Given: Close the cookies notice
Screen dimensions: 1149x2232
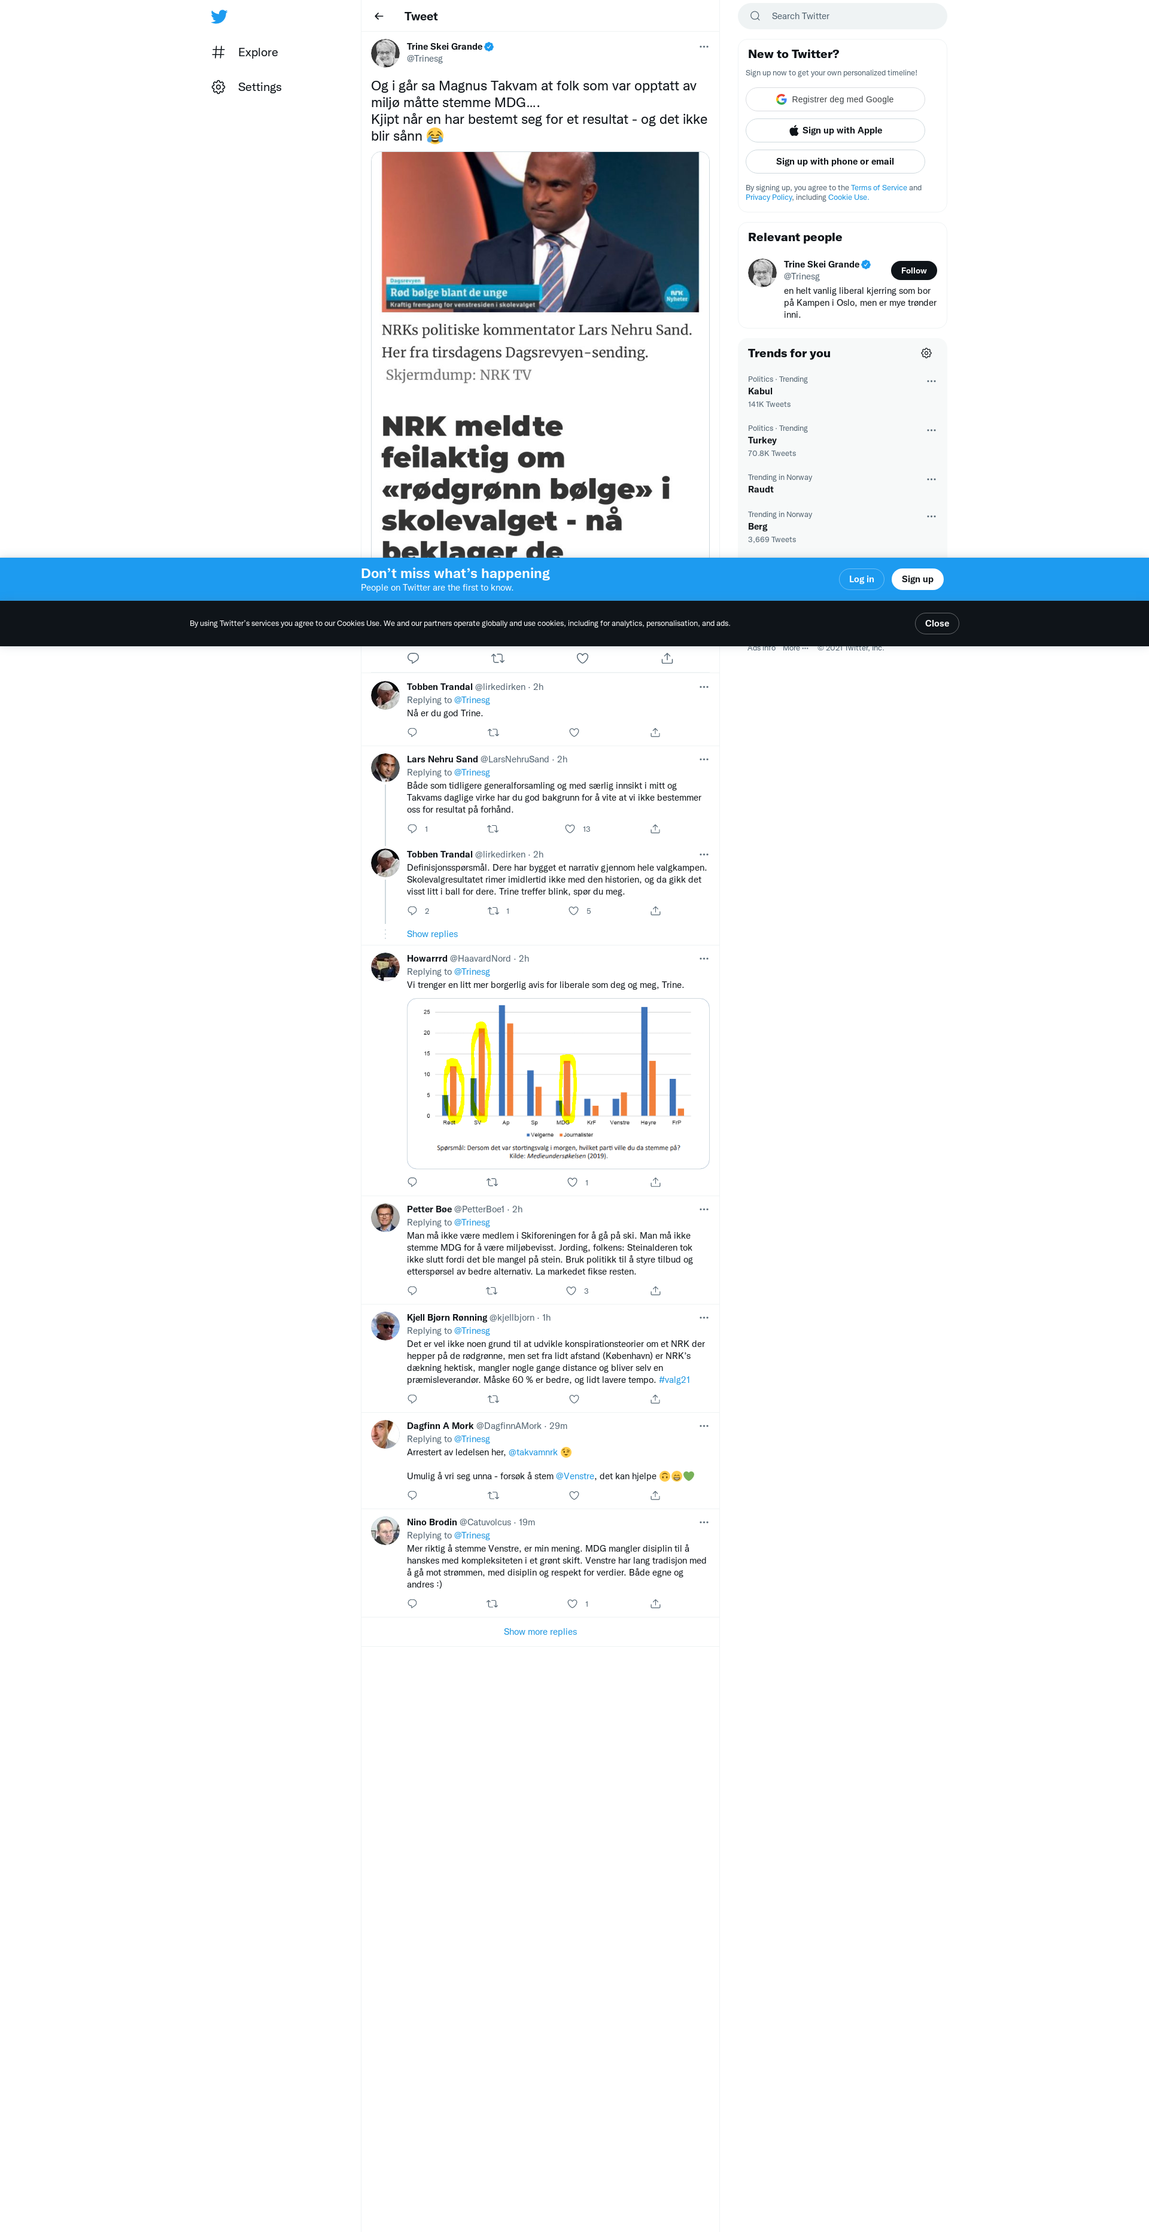Looking at the screenshot, I should (937, 623).
